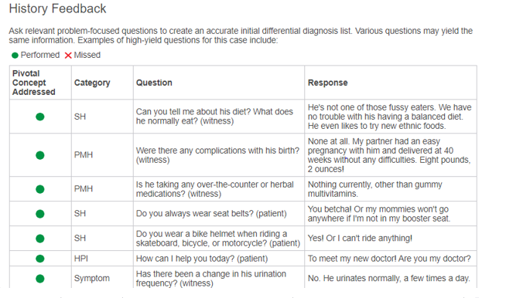Screen dimensions: 506x298
Task: Select the History Feedback heading
Action: [57, 8]
